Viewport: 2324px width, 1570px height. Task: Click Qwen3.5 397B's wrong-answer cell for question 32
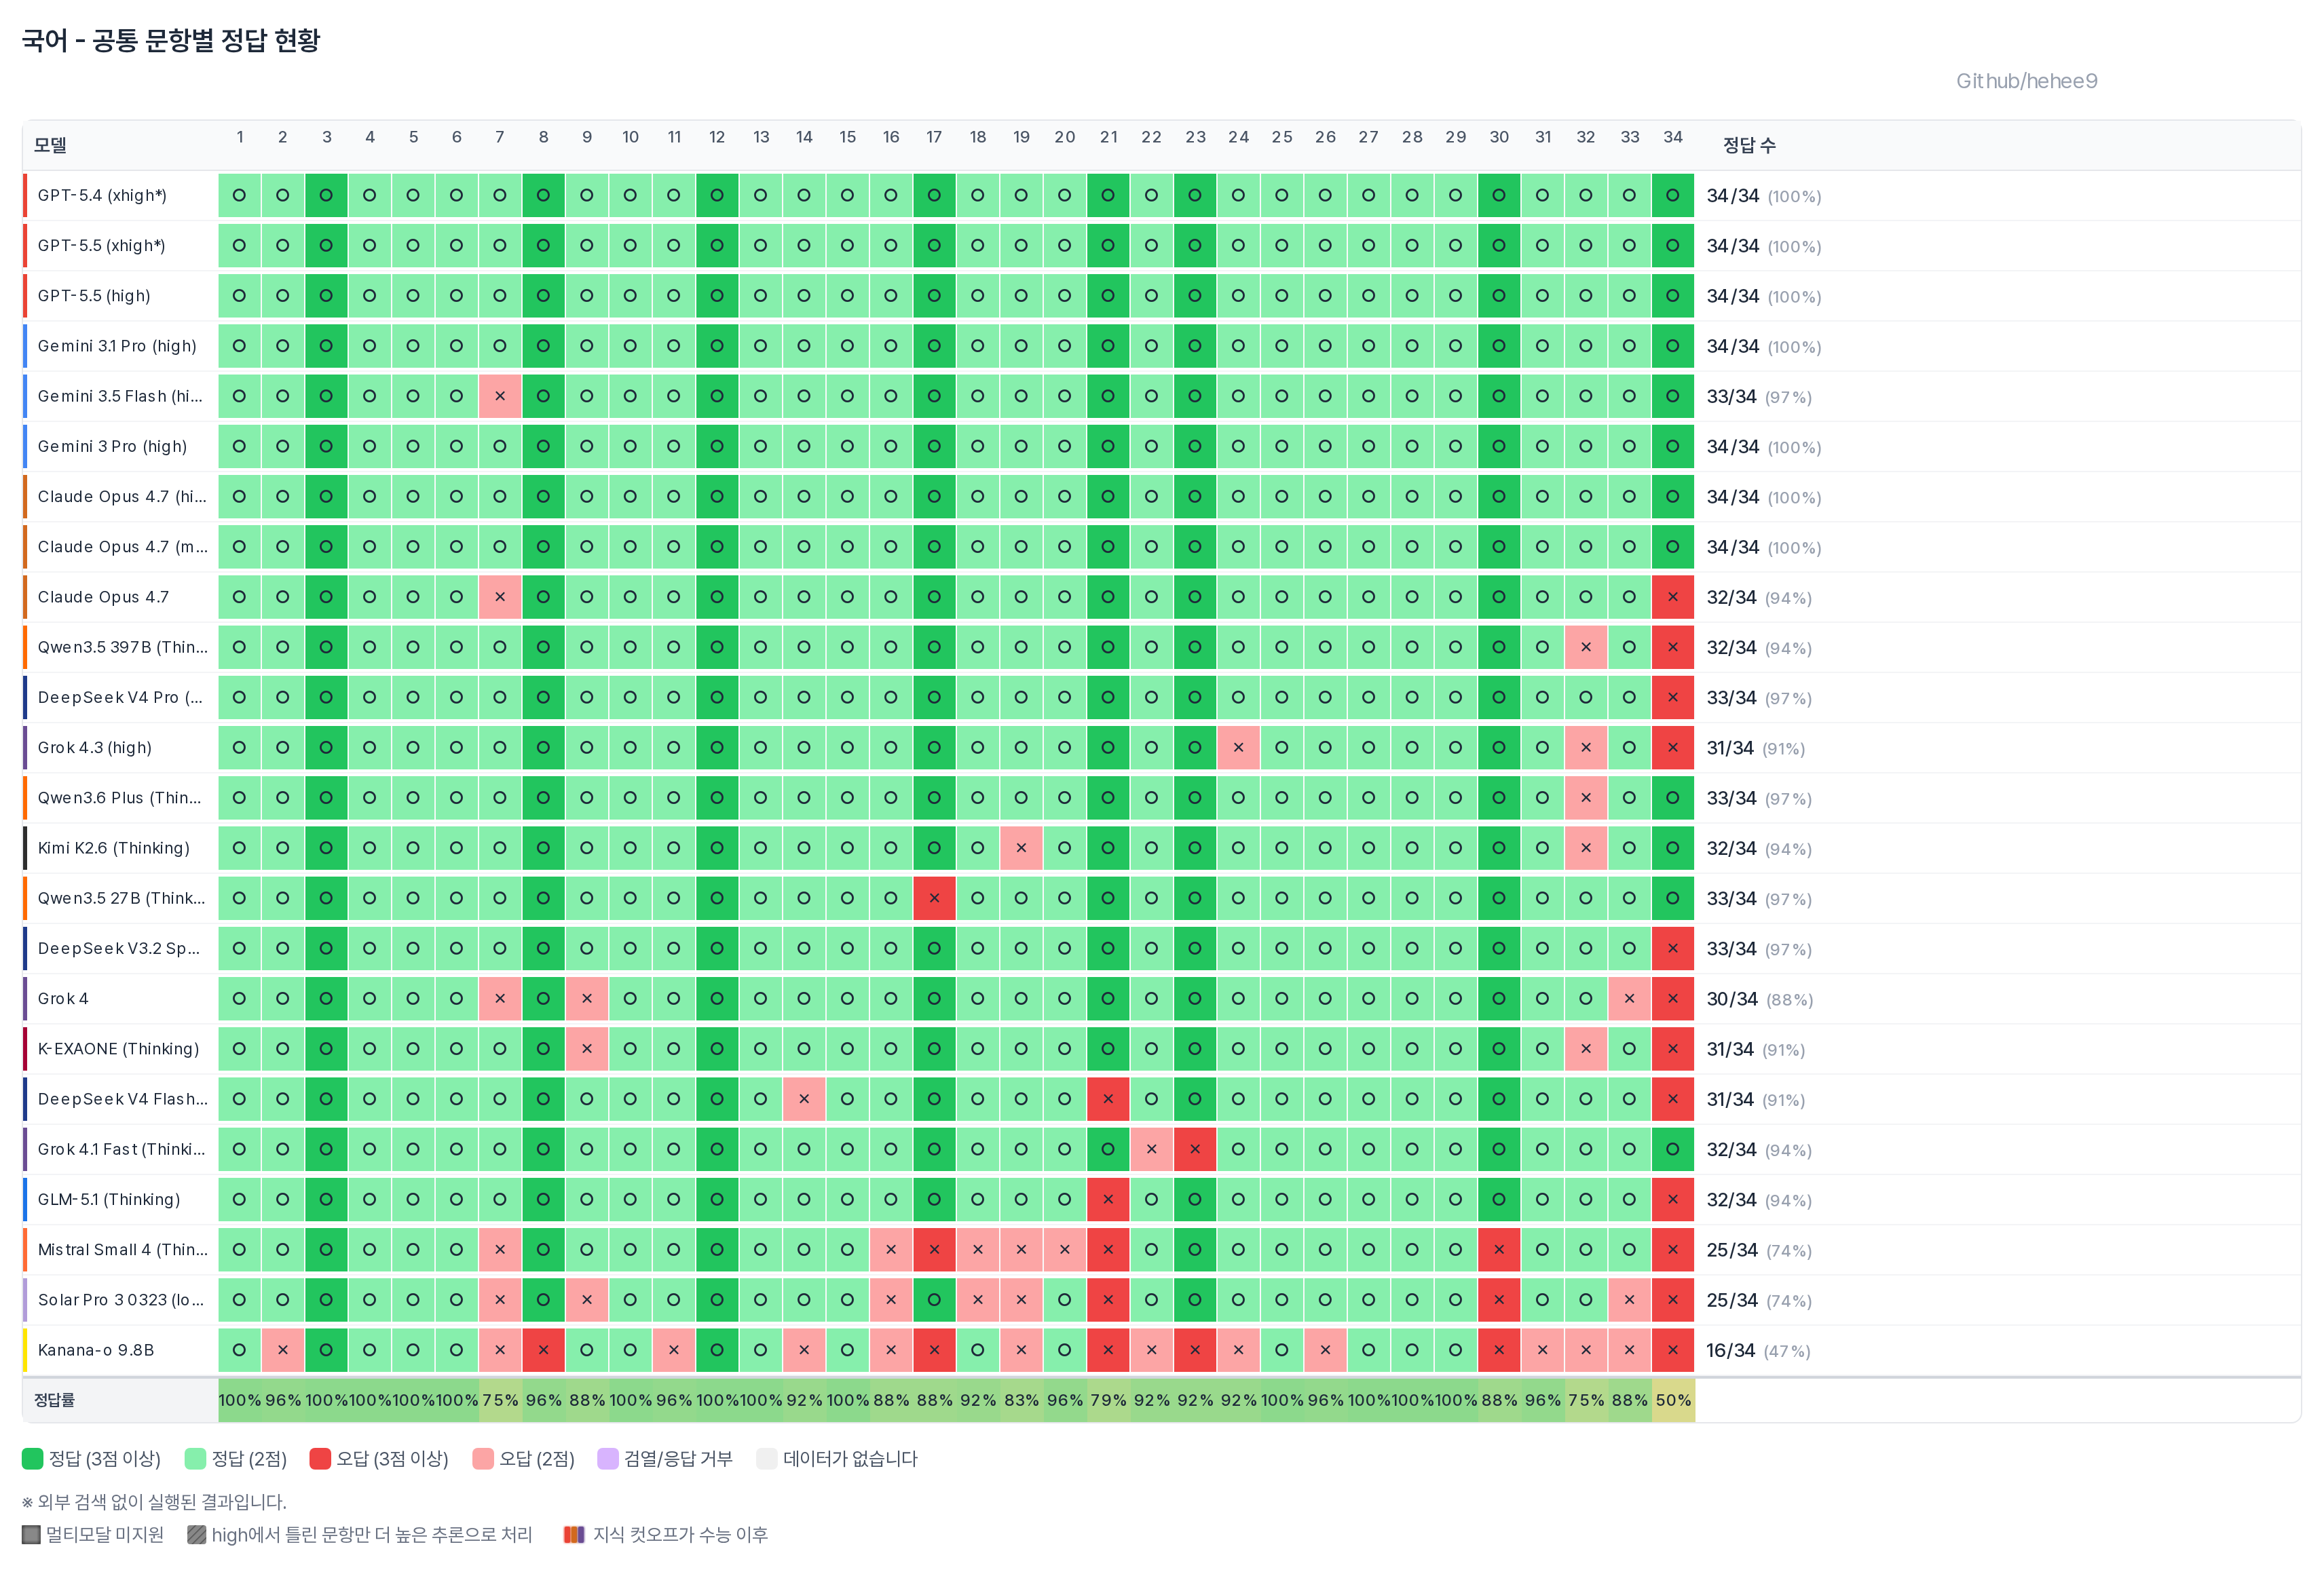1586,647
